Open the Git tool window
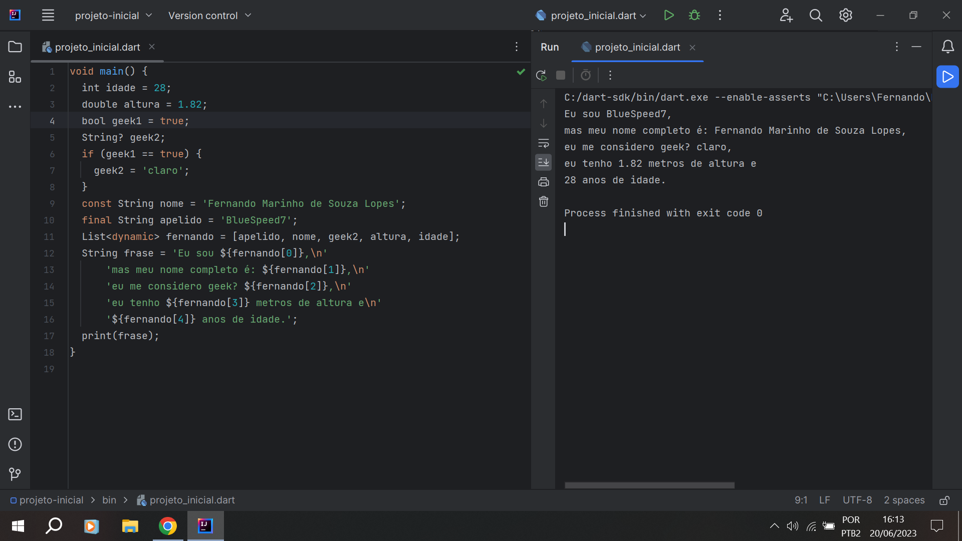The height and width of the screenshot is (541, 962). tap(15, 474)
